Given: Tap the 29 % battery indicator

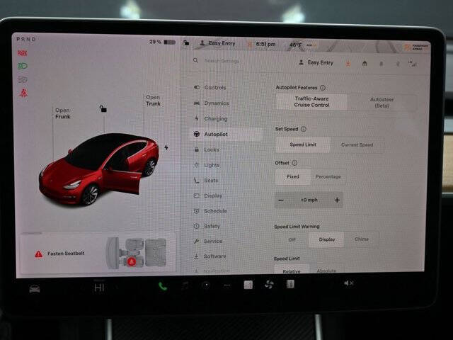Looking at the screenshot, I should click(162, 42).
